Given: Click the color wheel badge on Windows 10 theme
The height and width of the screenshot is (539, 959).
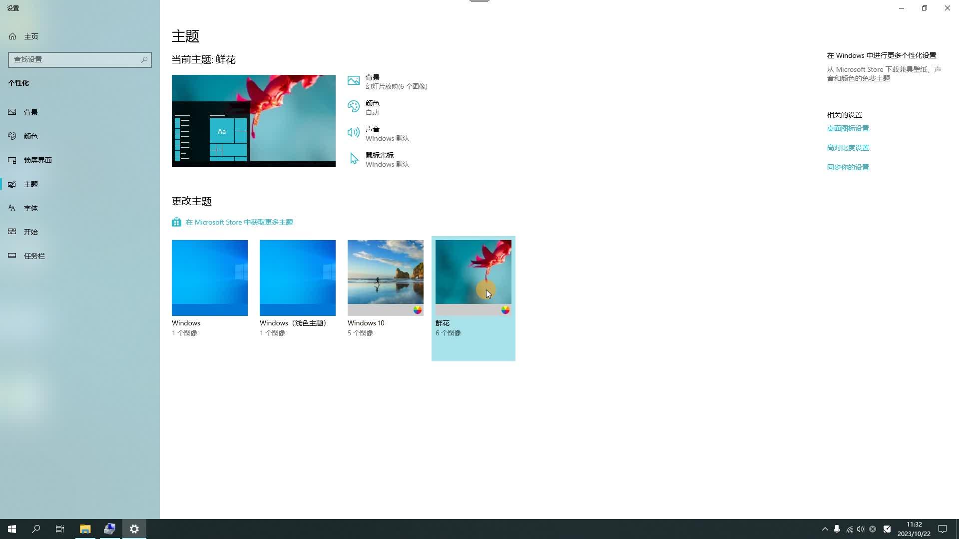Looking at the screenshot, I should click(x=418, y=310).
